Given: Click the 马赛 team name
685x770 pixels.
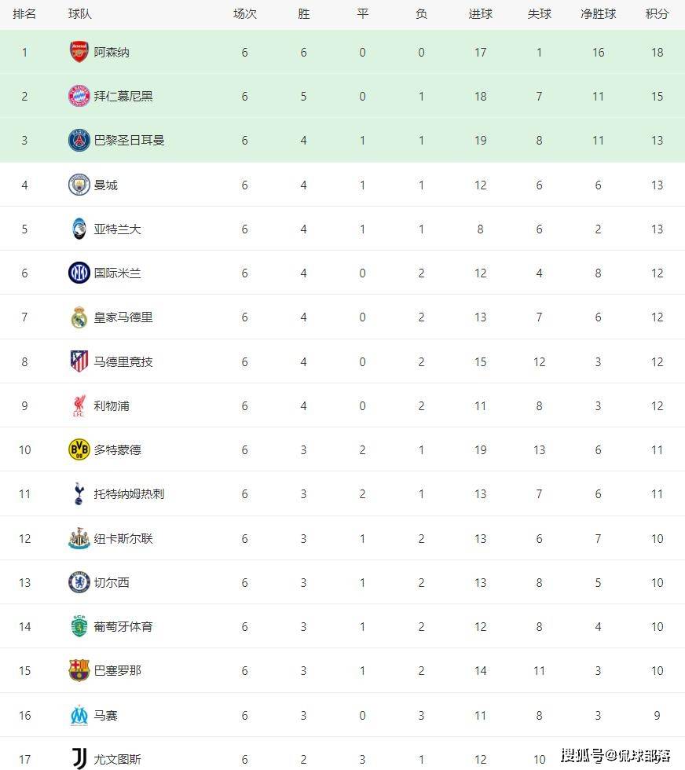Looking at the screenshot, I should coord(105,716).
